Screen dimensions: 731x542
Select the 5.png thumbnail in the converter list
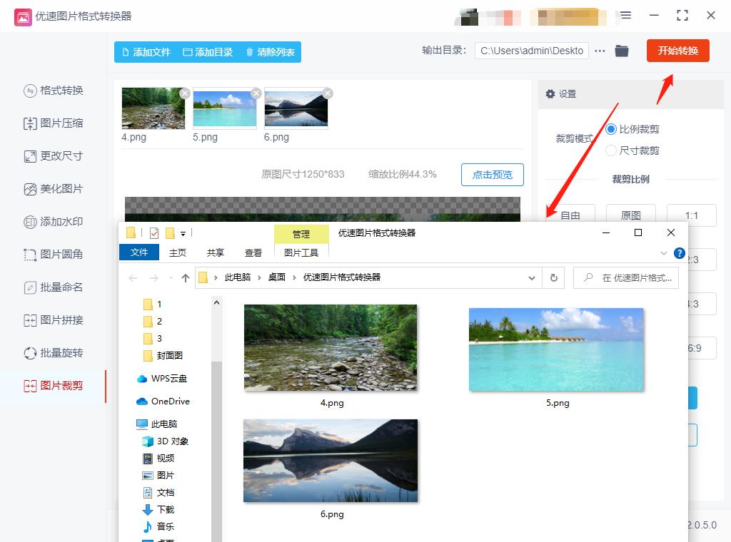click(x=224, y=108)
